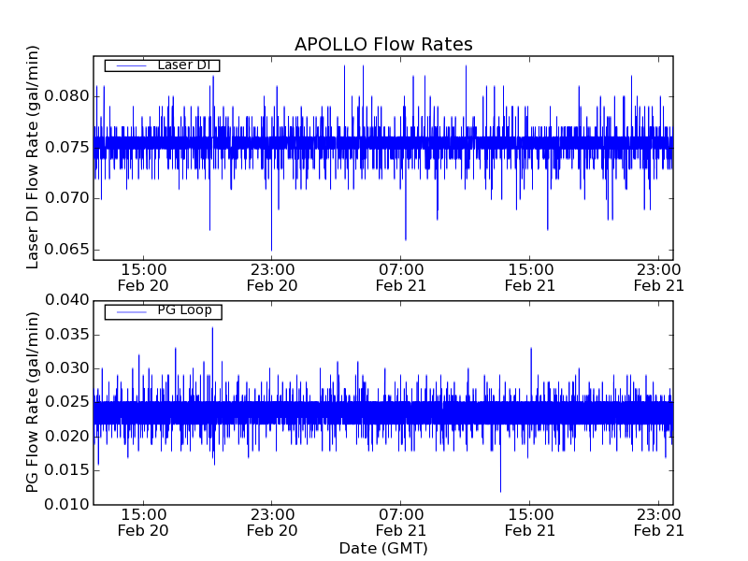Image resolution: width=748 pixels, height=561 pixels.
Task: Click the PG Loop legend line sample
Action: pos(131,312)
